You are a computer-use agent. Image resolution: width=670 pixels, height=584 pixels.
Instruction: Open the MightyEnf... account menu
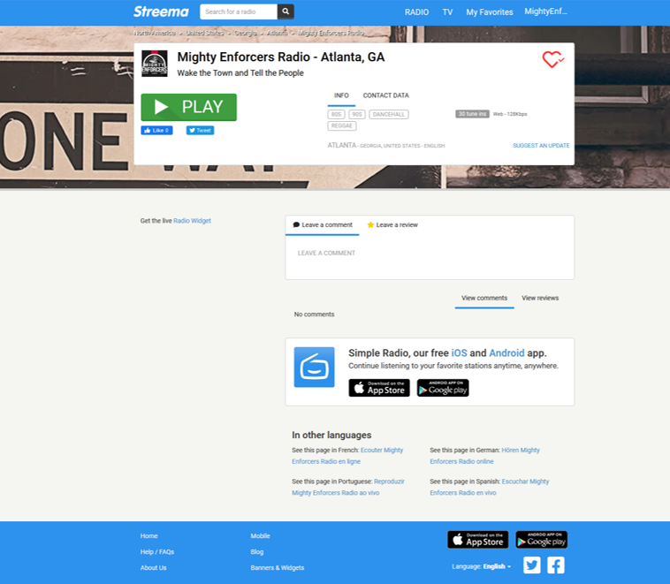pyautogui.click(x=545, y=11)
